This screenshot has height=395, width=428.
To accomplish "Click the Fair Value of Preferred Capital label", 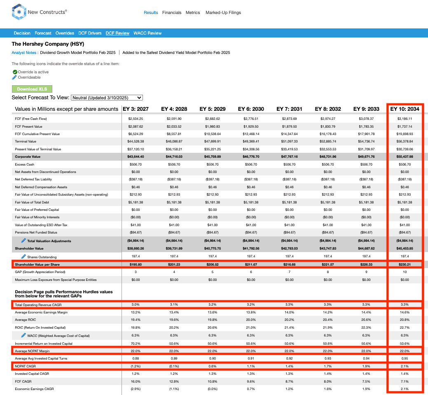I will pos(37,210).
